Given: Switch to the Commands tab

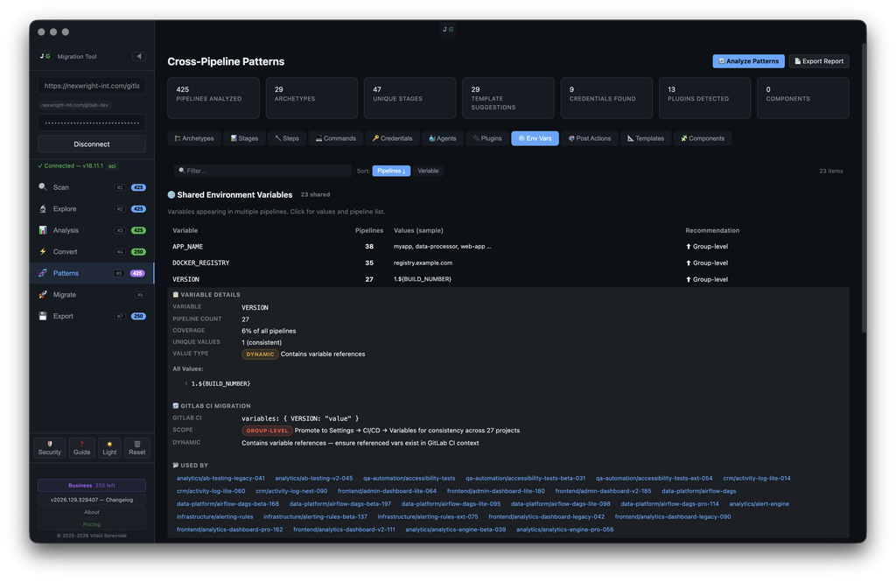Looking at the screenshot, I should 335,138.
